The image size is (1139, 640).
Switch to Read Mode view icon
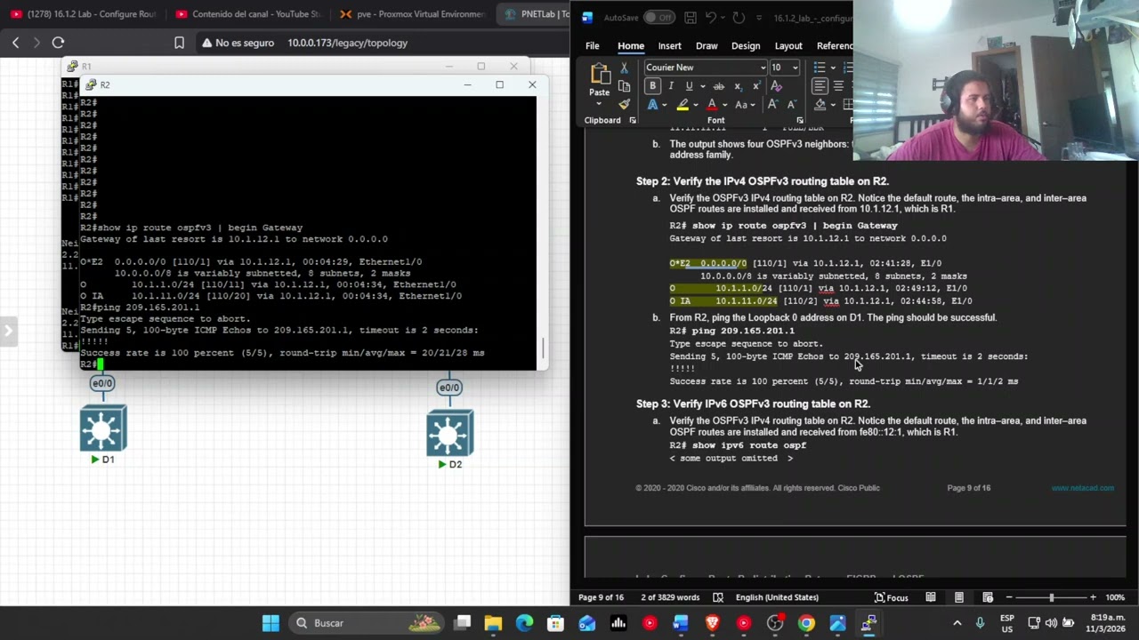point(931,597)
